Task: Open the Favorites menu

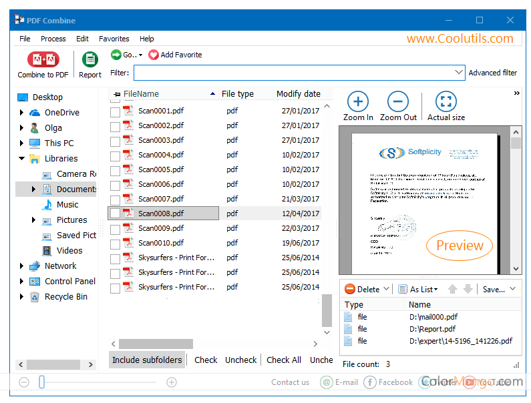Action: coord(114,39)
